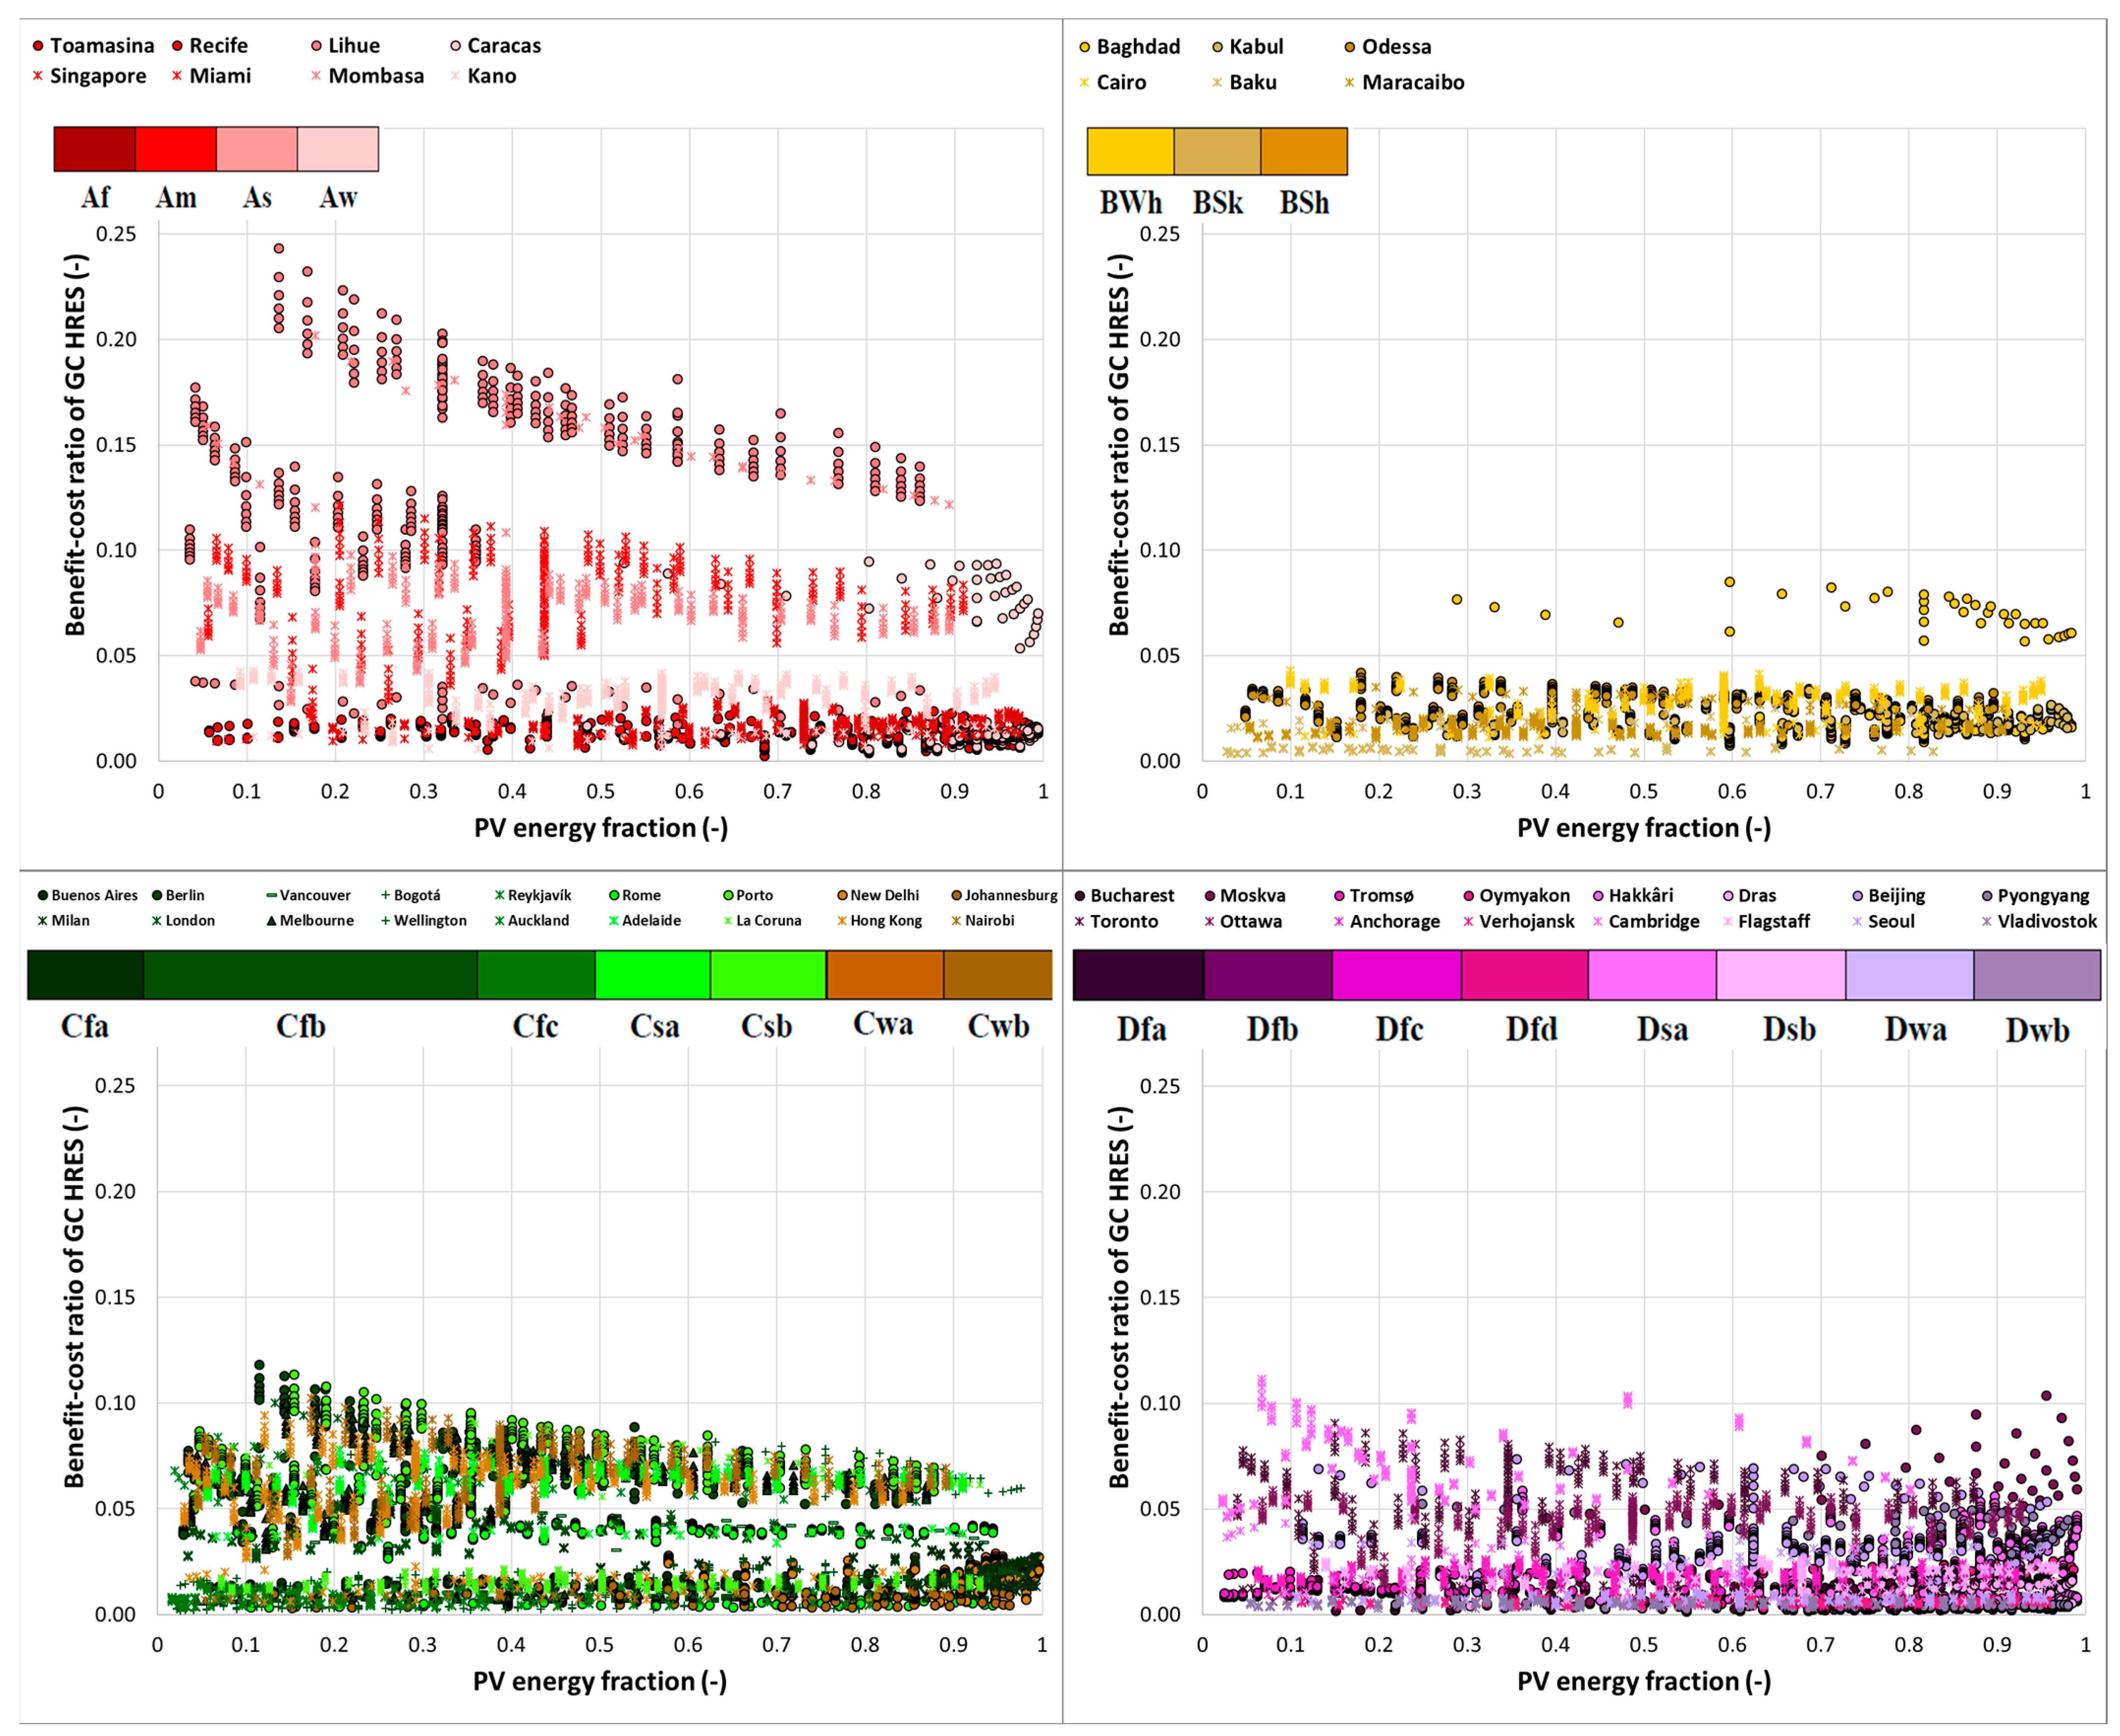Click the Vladivostok legend cross marker
Screen dimensions: 2120x1736
[1986, 922]
